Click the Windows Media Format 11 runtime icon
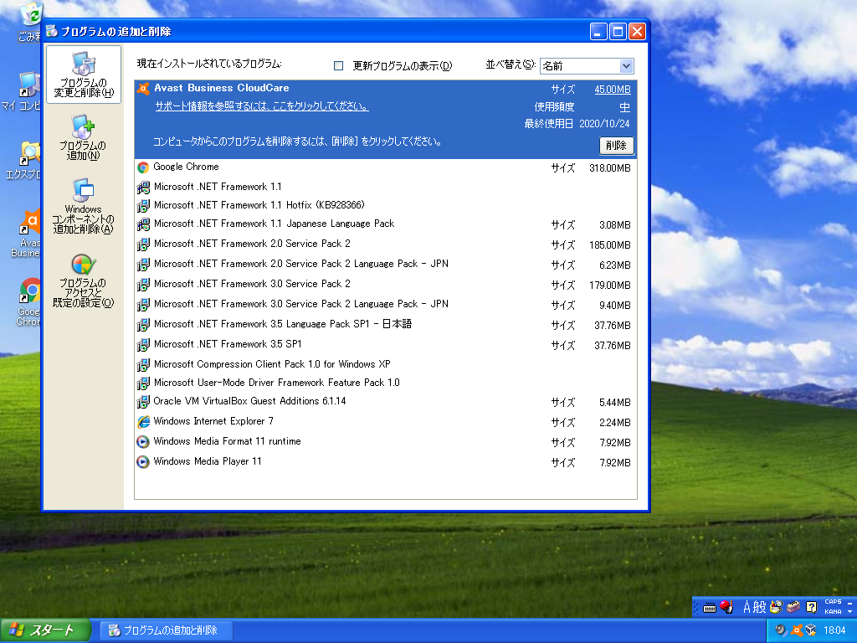Screen dimensions: 857x643 tap(143, 442)
